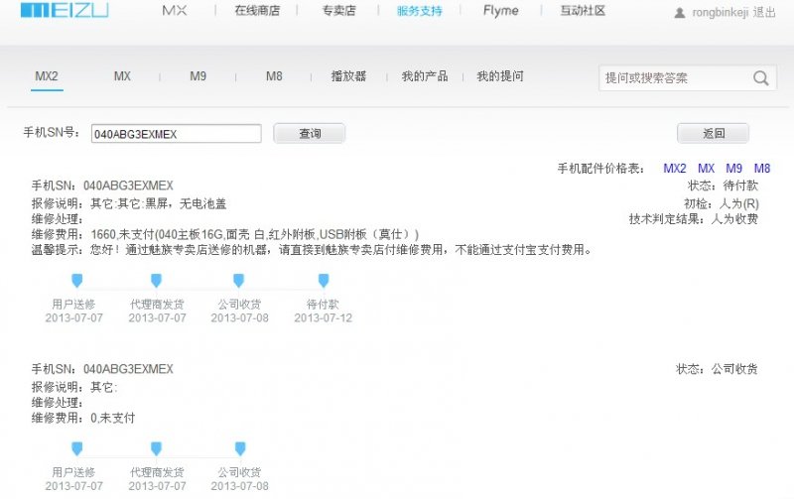
Task: Click the 状态：公司收货 status text
Action: [x=717, y=369]
